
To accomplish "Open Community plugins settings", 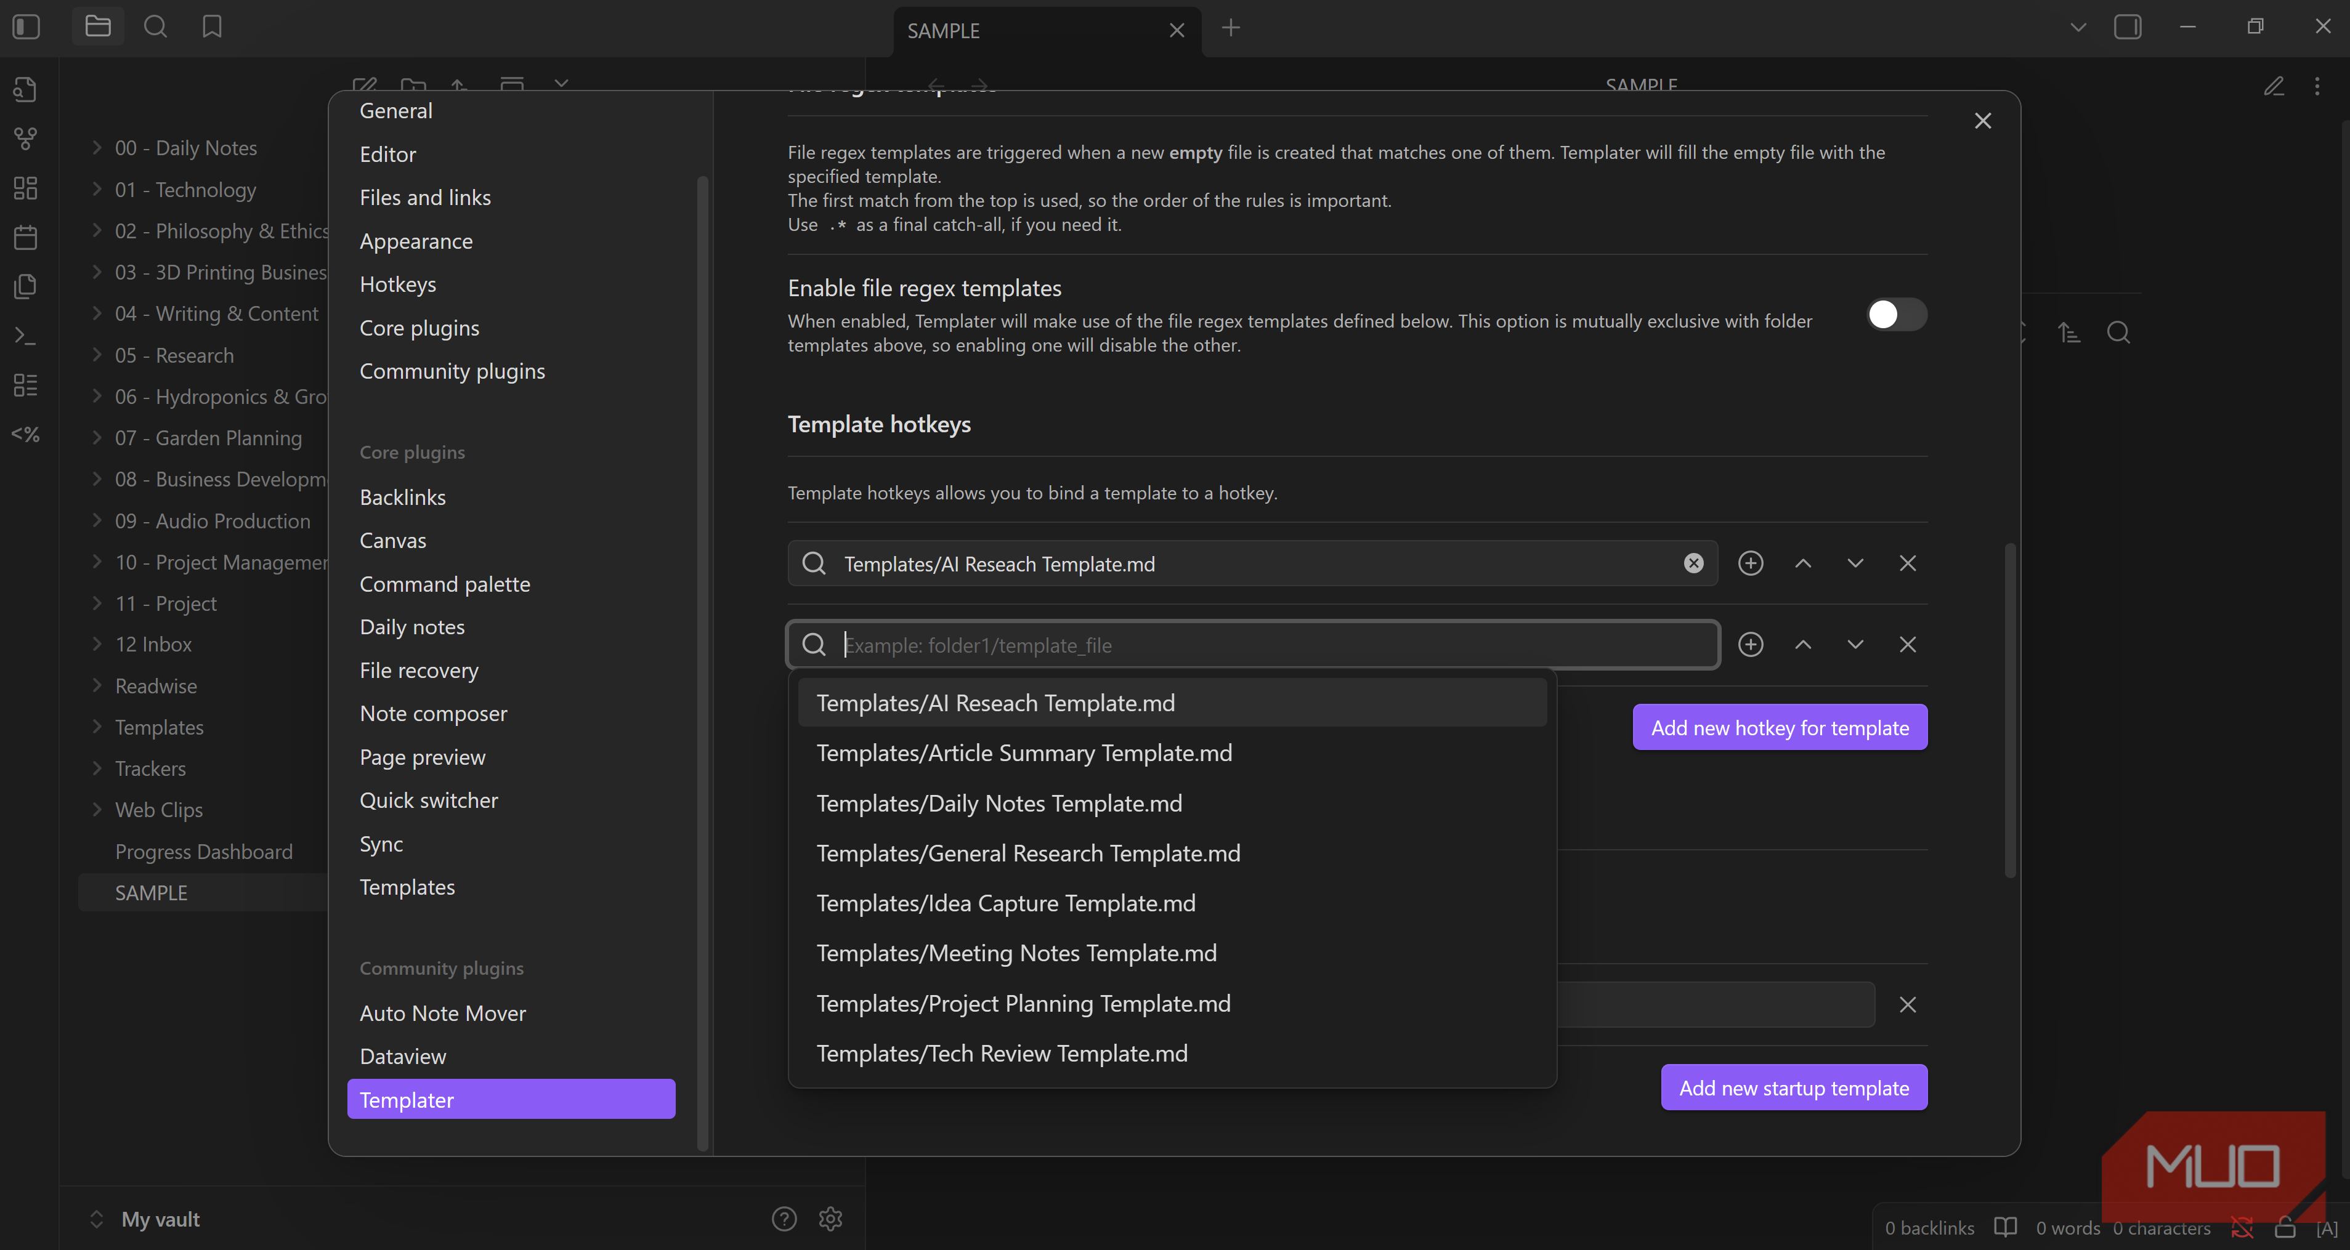I will [453, 371].
